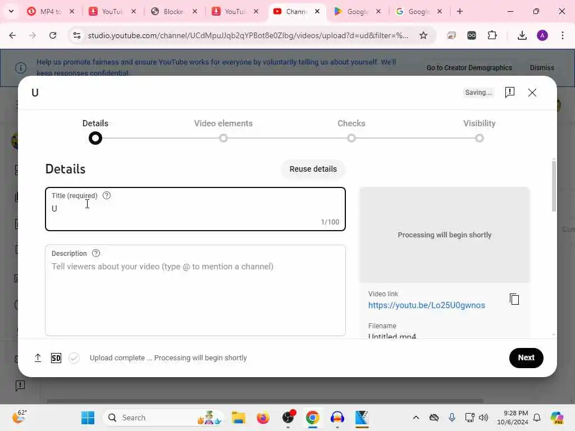Image resolution: width=575 pixels, height=431 pixels.
Task: Open Title field help question mark
Action: coord(107,195)
